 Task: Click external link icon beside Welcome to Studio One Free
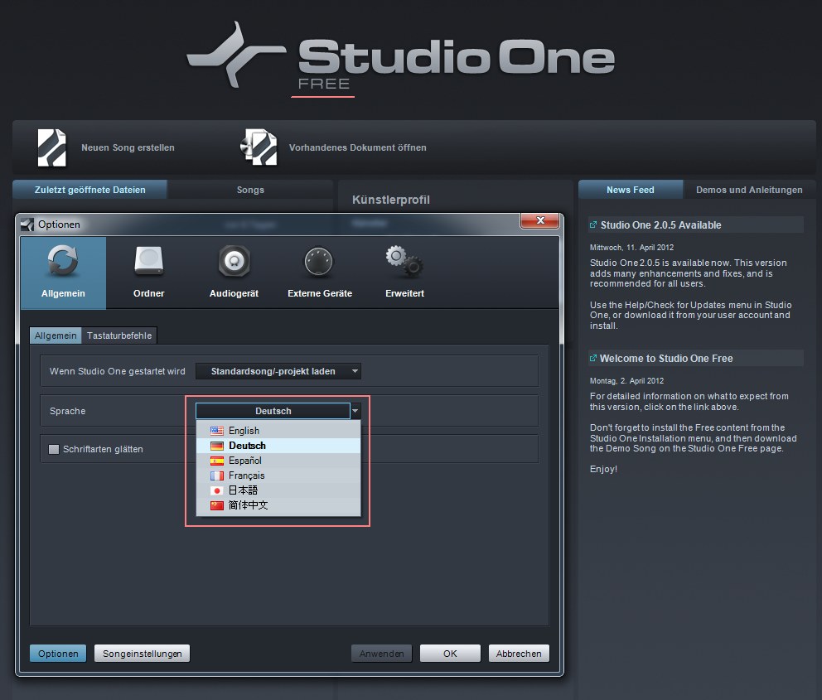tap(593, 359)
